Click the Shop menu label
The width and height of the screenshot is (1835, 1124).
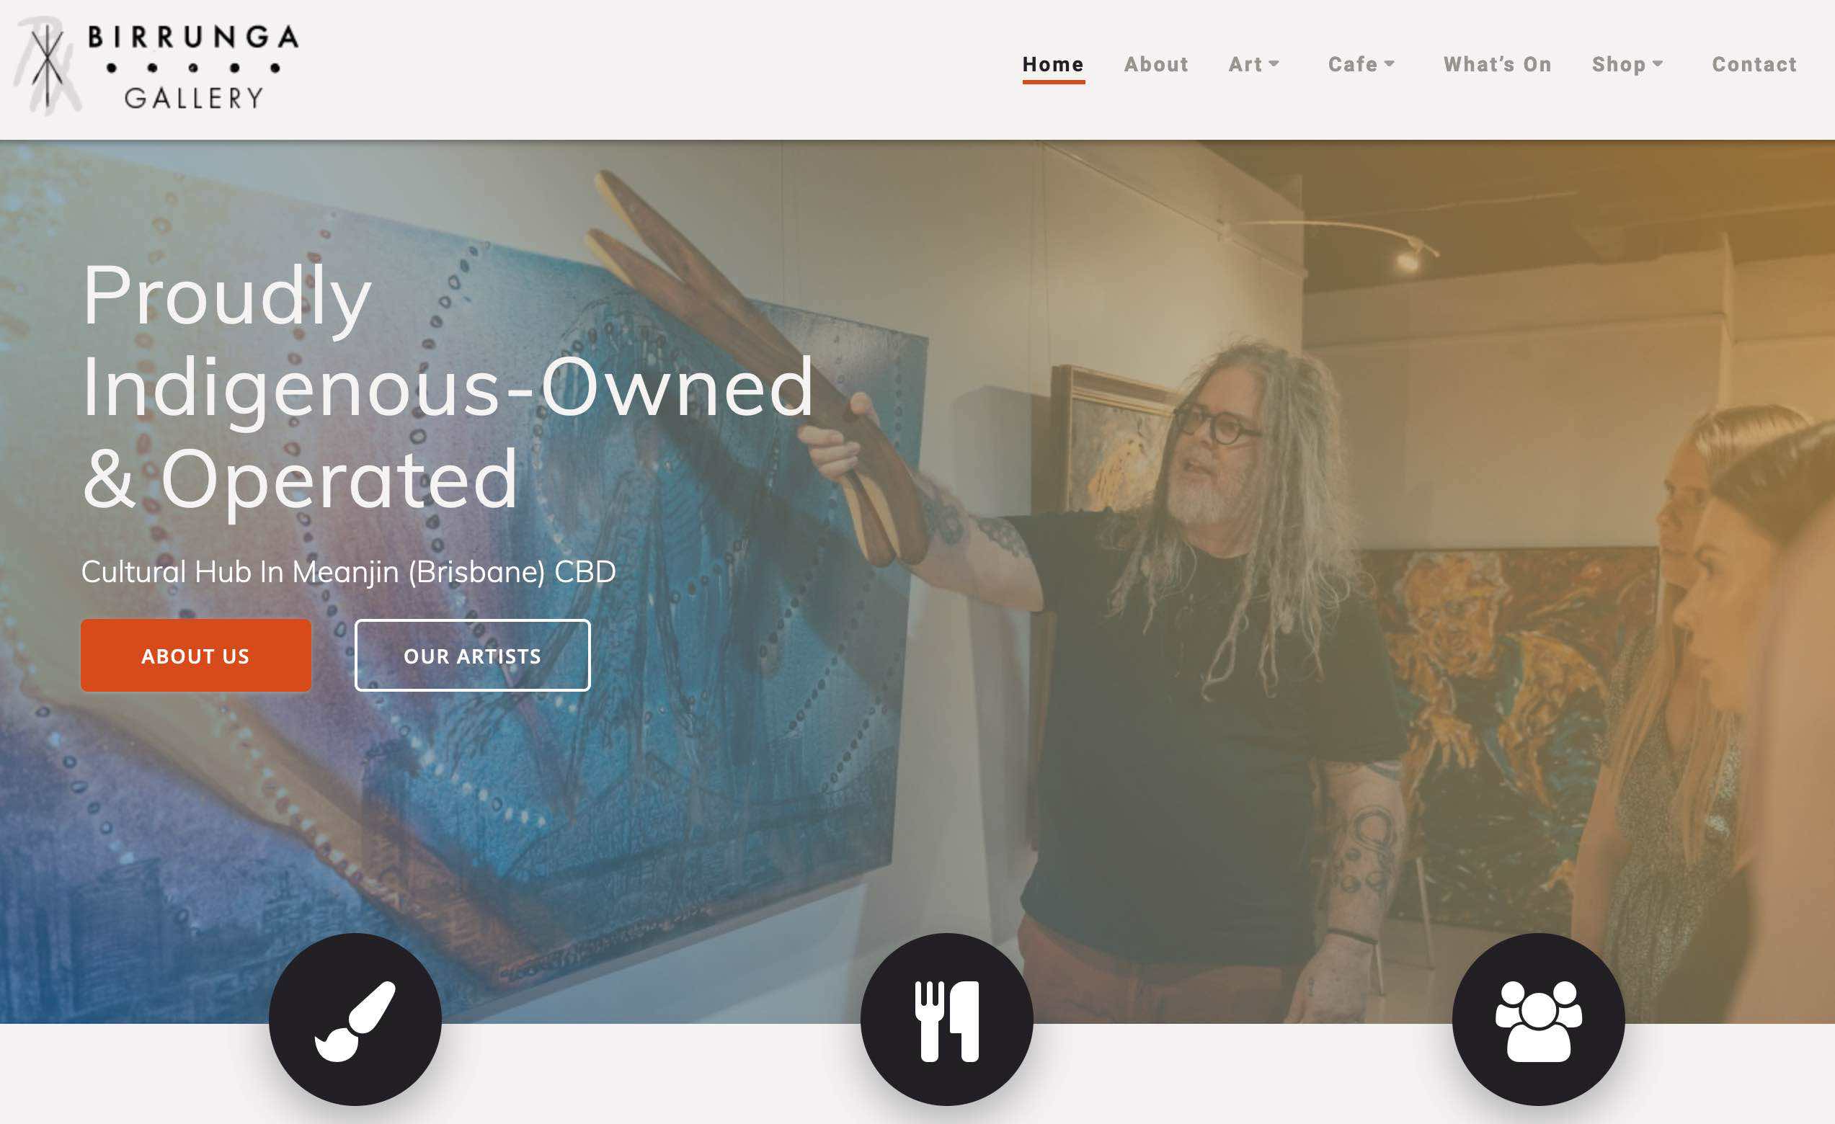coord(1619,65)
